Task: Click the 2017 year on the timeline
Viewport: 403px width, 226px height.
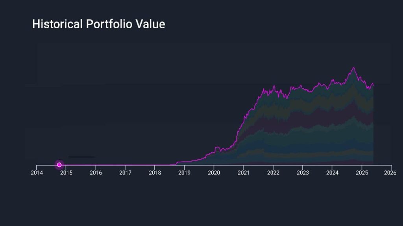Action: pyautogui.click(x=125, y=173)
